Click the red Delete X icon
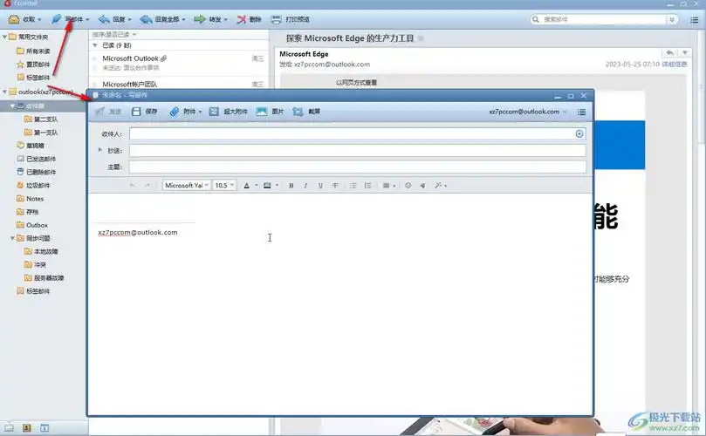The width and height of the screenshot is (706, 436). [x=242, y=19]
